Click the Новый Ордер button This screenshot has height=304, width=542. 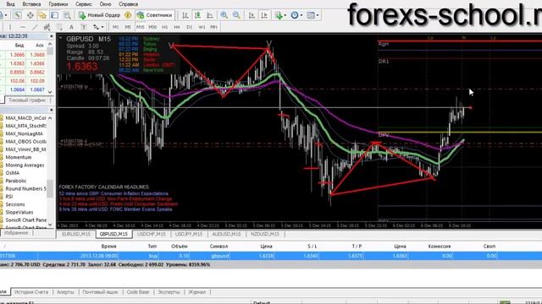(x=100, y=15)
